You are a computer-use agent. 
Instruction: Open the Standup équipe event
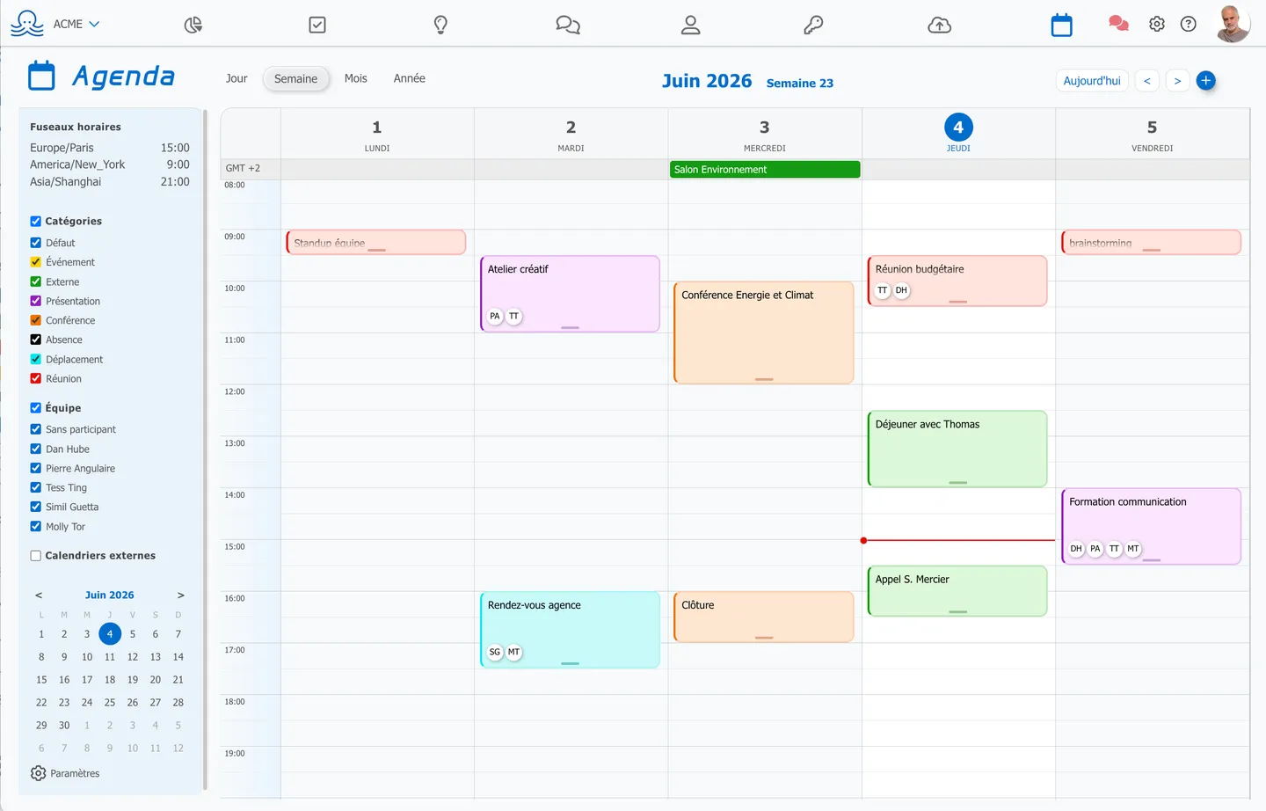click(x=376, y=243)
